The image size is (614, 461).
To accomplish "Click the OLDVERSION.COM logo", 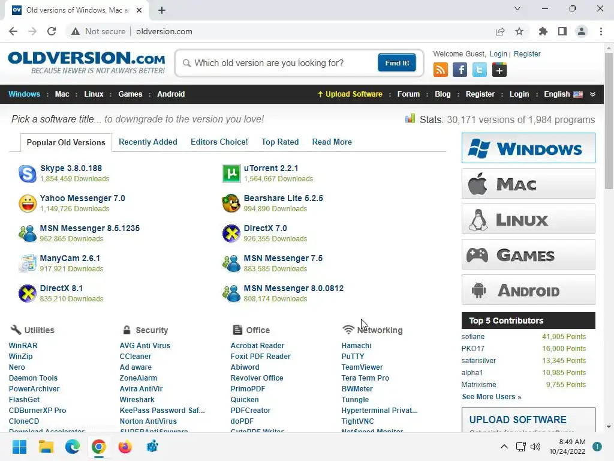I will [x=86, y=62].
